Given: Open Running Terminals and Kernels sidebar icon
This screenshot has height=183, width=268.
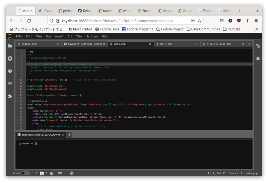Looking at the screenshot, I should [x=10, y=58].
